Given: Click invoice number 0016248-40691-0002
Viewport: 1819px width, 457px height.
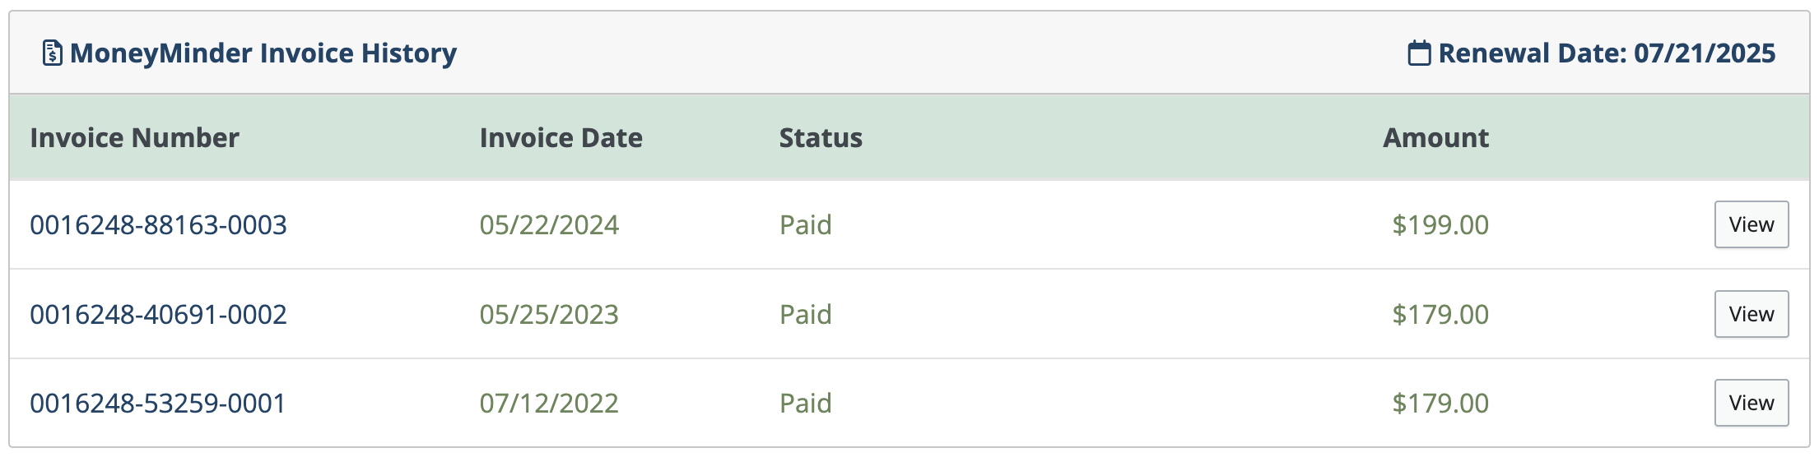Looking at the screenshot, I should point(158,314).
